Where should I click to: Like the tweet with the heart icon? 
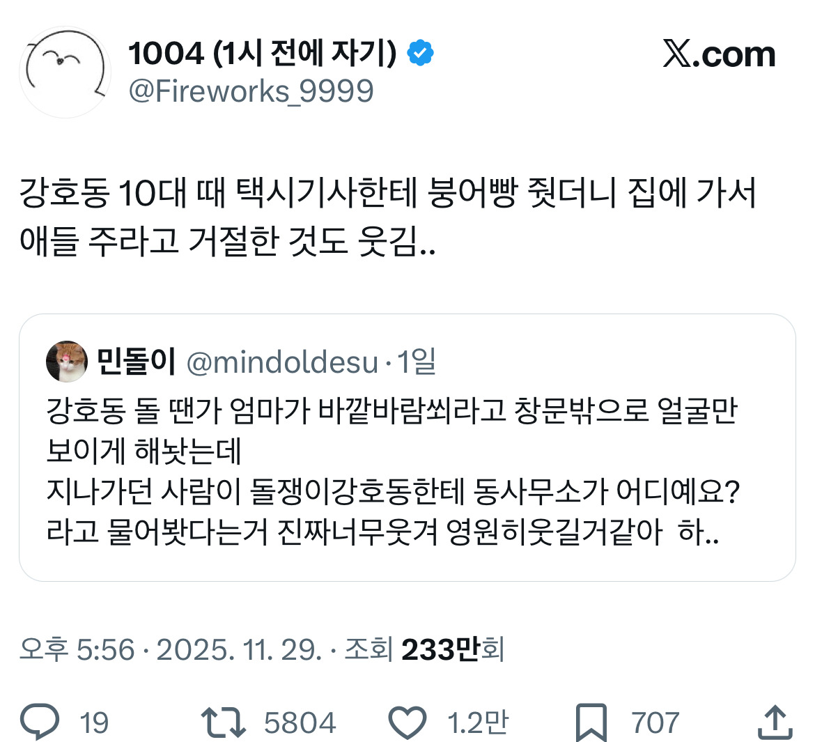407,722
